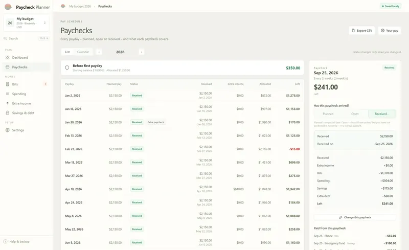Click Received status badge for Jan 16, 2026
Image resolution: width=409 pixels, height=250 pixels.
coord(137,109)
